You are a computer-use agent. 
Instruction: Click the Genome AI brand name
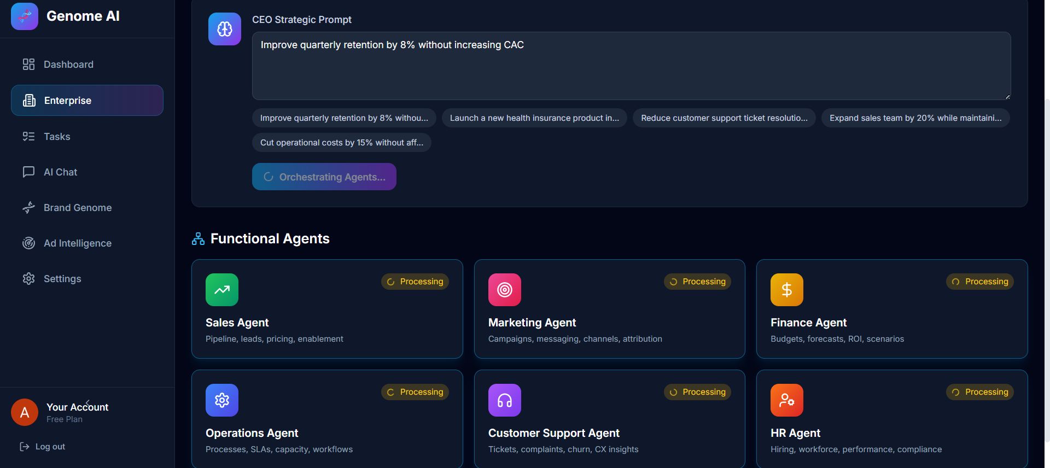(83, 16)
